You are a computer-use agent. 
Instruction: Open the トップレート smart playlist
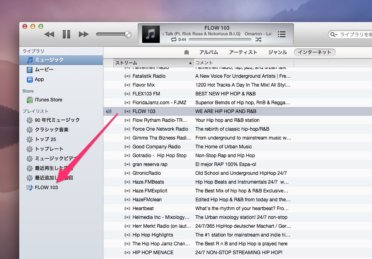(61, 149)
